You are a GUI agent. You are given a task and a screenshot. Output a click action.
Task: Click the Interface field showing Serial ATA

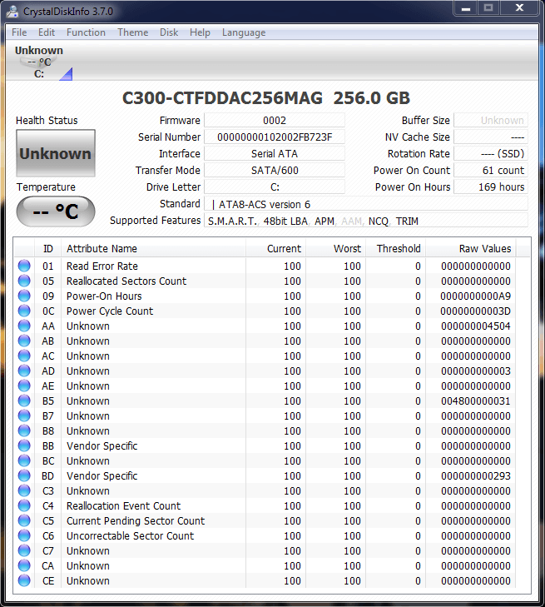pos(275,154)
